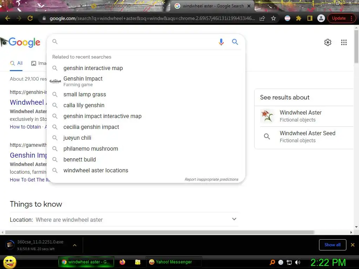Click the windwheel aster Chrome taskbar button
The height and width of the screenshot is (269, 359).
coord(86,262)
